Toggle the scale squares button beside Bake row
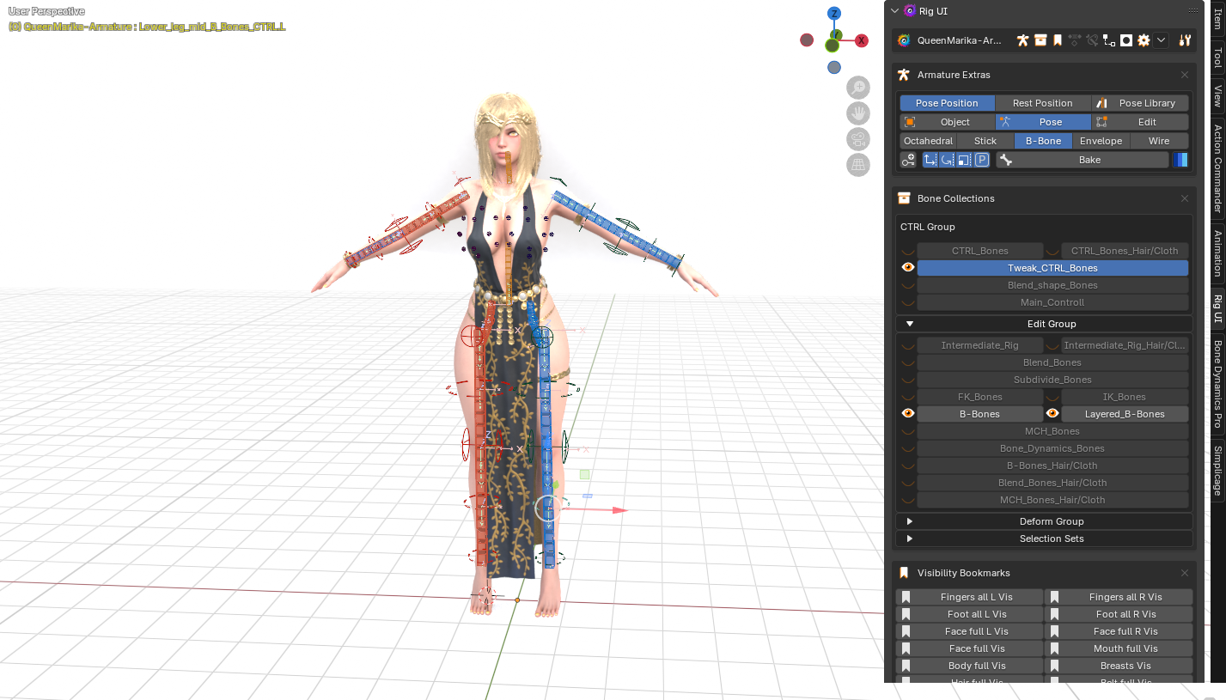 click(x=964, y=160)
